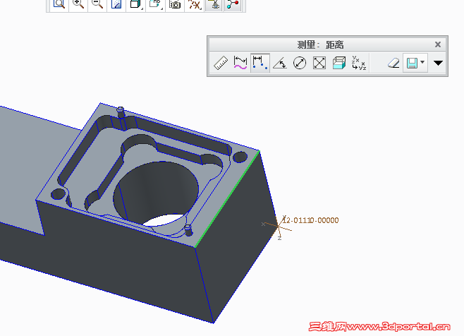Select the distance measure tool

[260, 63]
